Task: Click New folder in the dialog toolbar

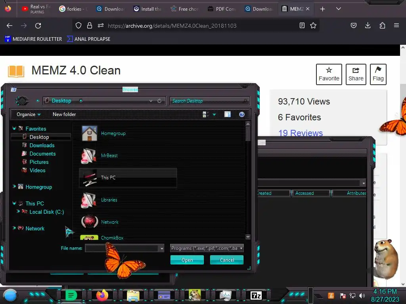Action: [64, 114]
